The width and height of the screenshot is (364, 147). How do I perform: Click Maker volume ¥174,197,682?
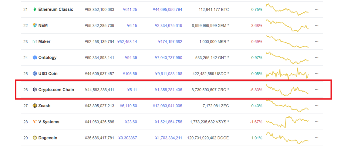click(x=170, y=41)
